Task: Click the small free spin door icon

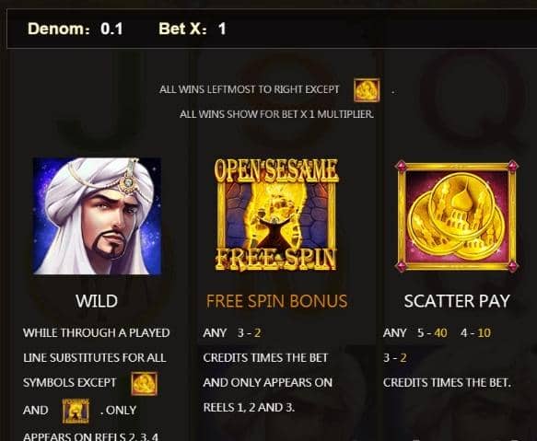Action: pos(76,411)
